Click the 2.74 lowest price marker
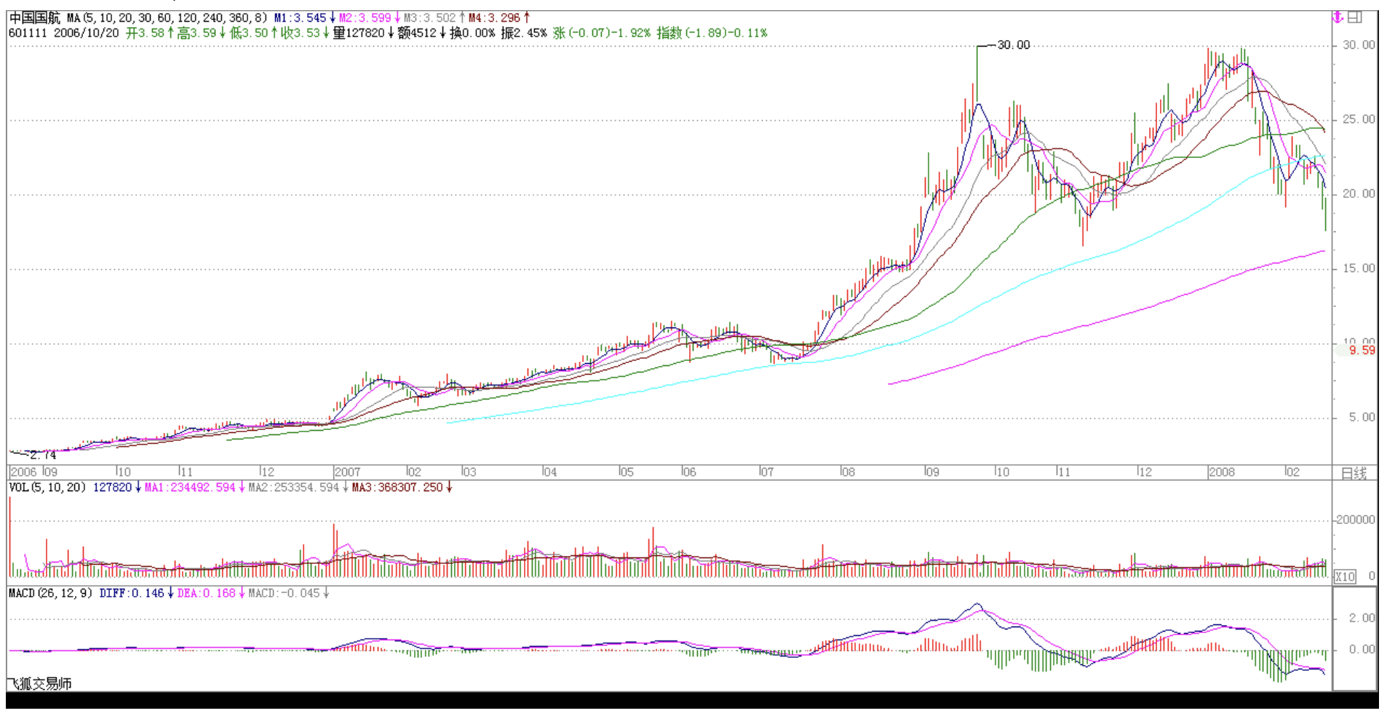The image size is (1387, 716). 43,456
